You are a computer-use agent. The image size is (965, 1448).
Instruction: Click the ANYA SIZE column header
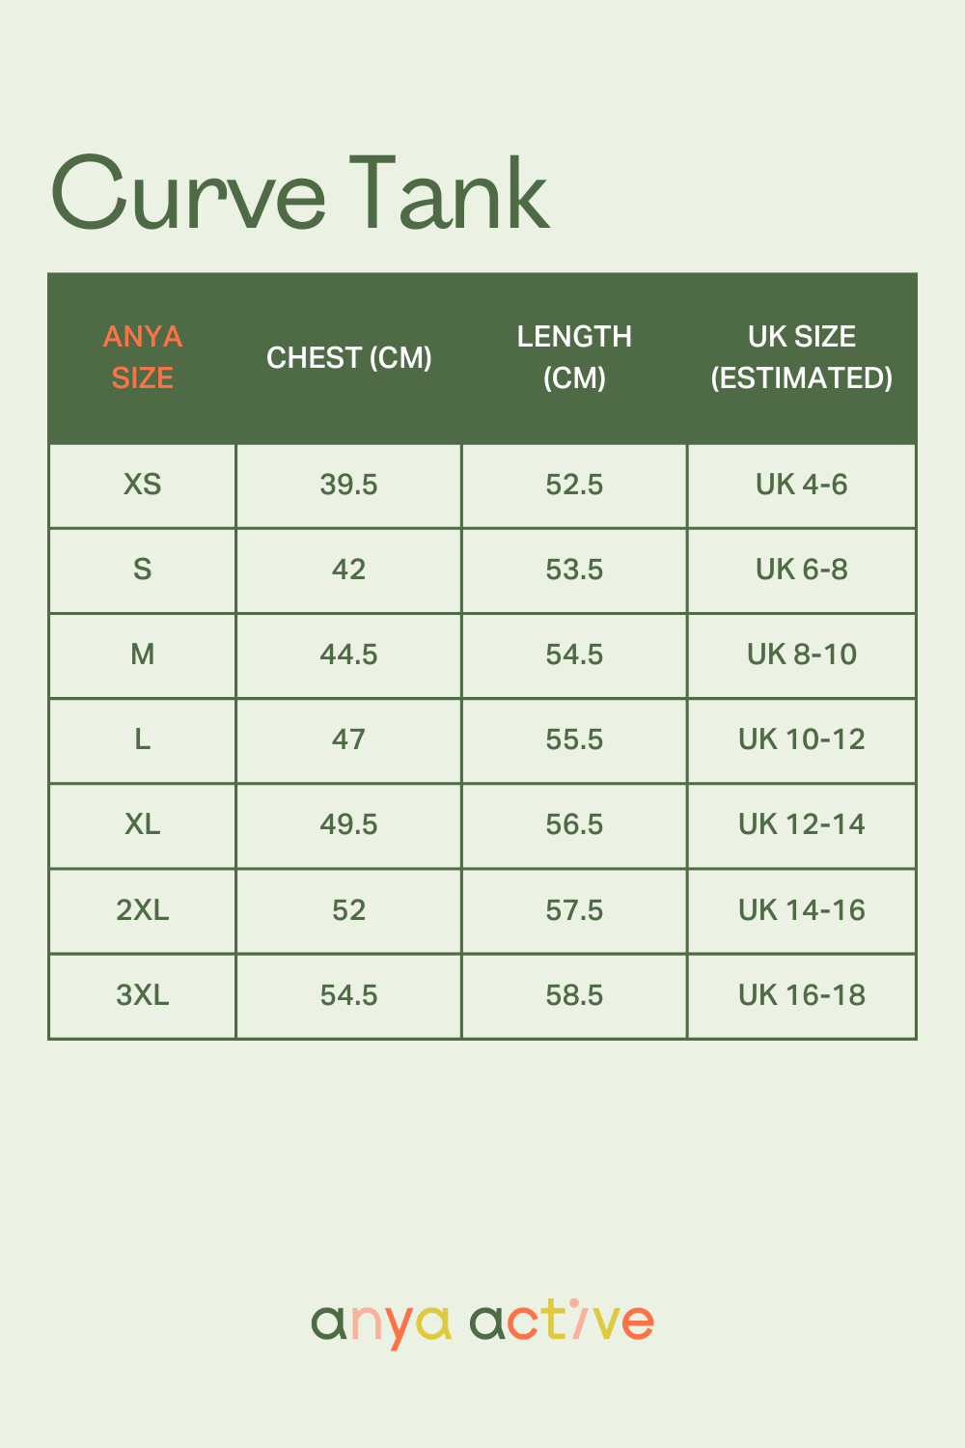tap(142, 357)
